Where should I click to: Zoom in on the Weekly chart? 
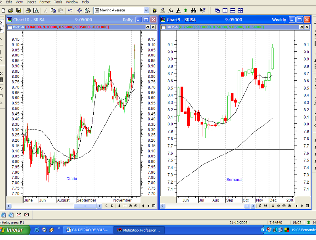[x=289, y=206]
